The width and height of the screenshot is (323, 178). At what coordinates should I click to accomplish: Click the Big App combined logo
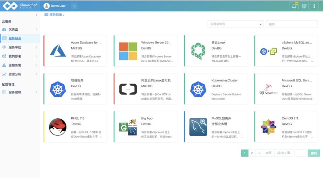click(128, 127)
